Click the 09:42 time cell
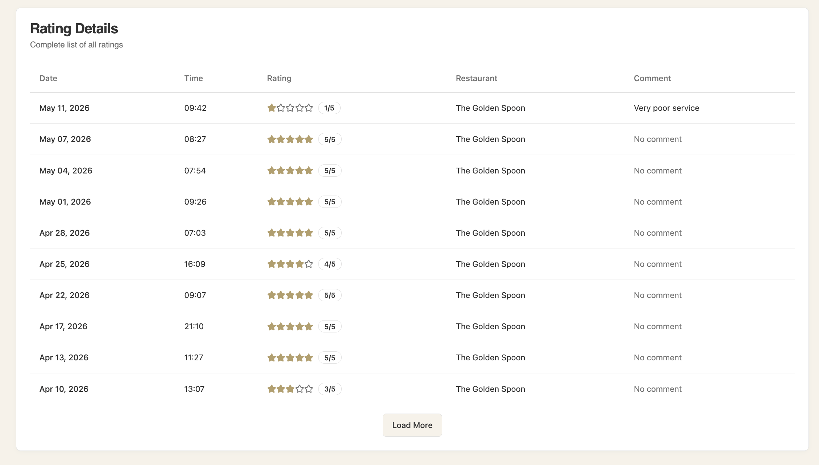Screen dimensions: 819x465 195,108
